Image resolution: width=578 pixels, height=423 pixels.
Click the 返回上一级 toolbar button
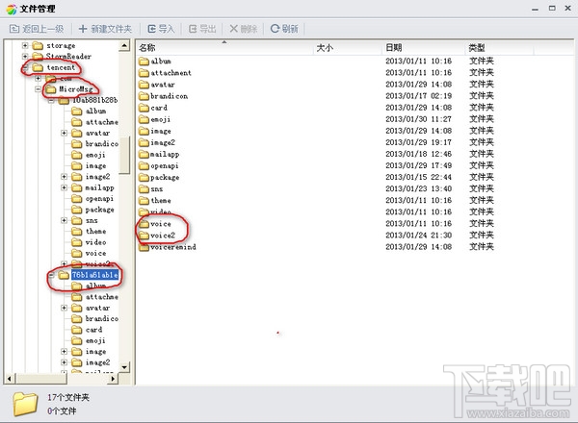pyautogui.click(x=37, y=29)
